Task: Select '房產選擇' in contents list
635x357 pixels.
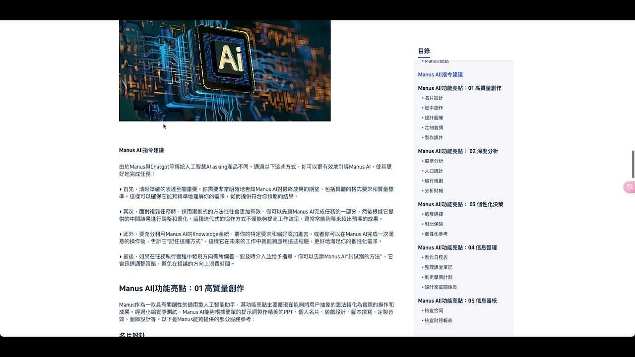Action: pyautogui.click(x=434, y=214)
